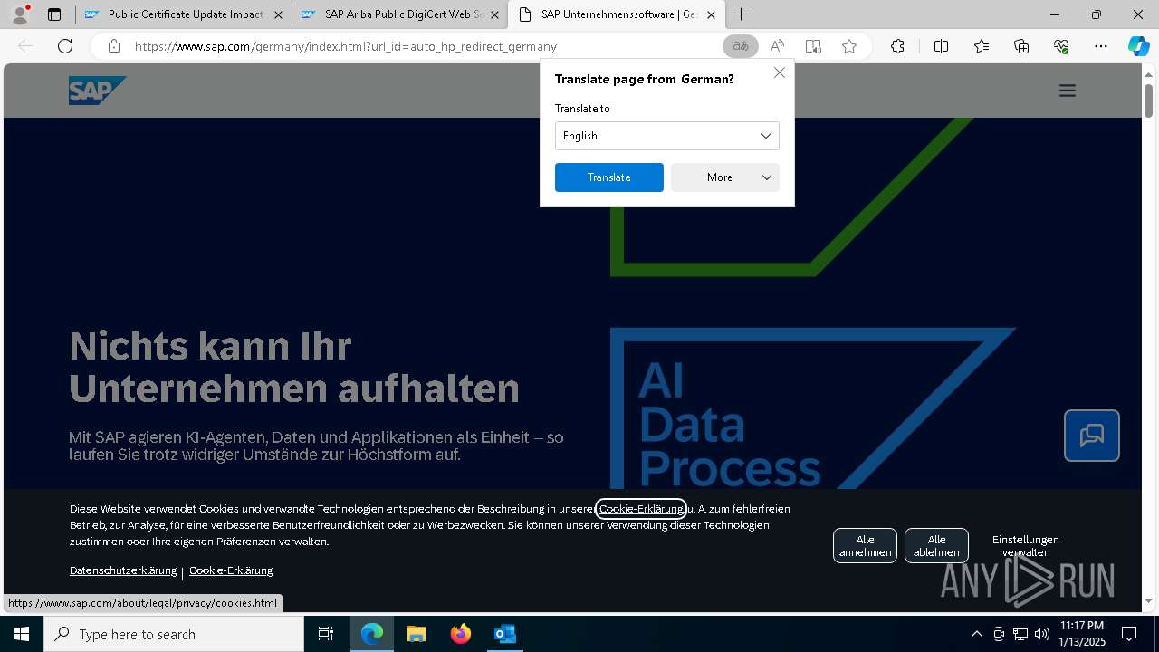
Task: Open the Edge profile icon
Action: click(x=20, y=14)
